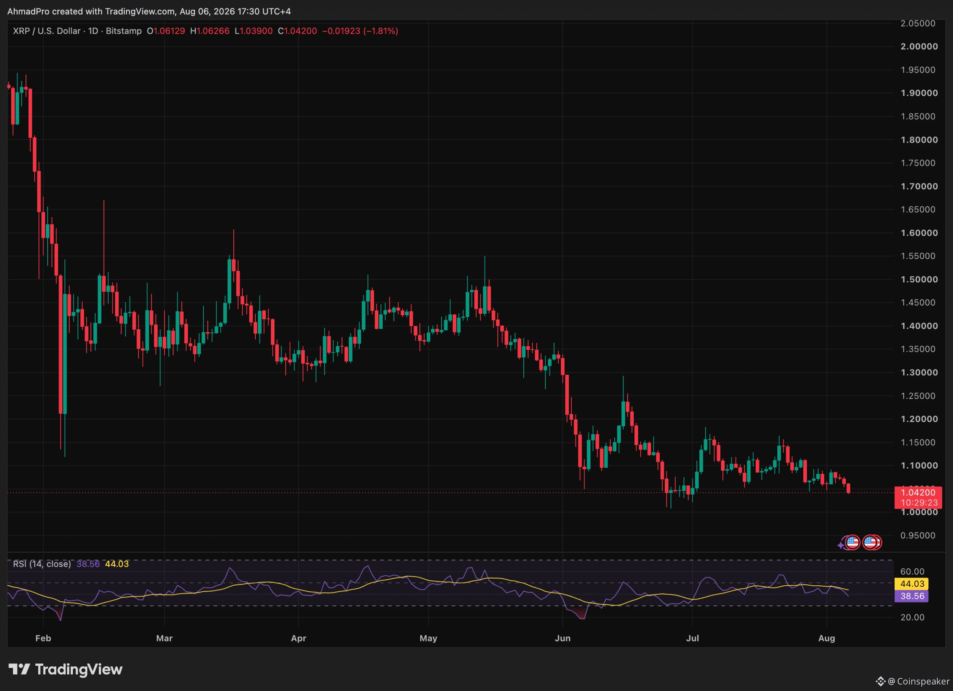
Task: Click the "1.20000" price axis label
Action: pos(919,419)
